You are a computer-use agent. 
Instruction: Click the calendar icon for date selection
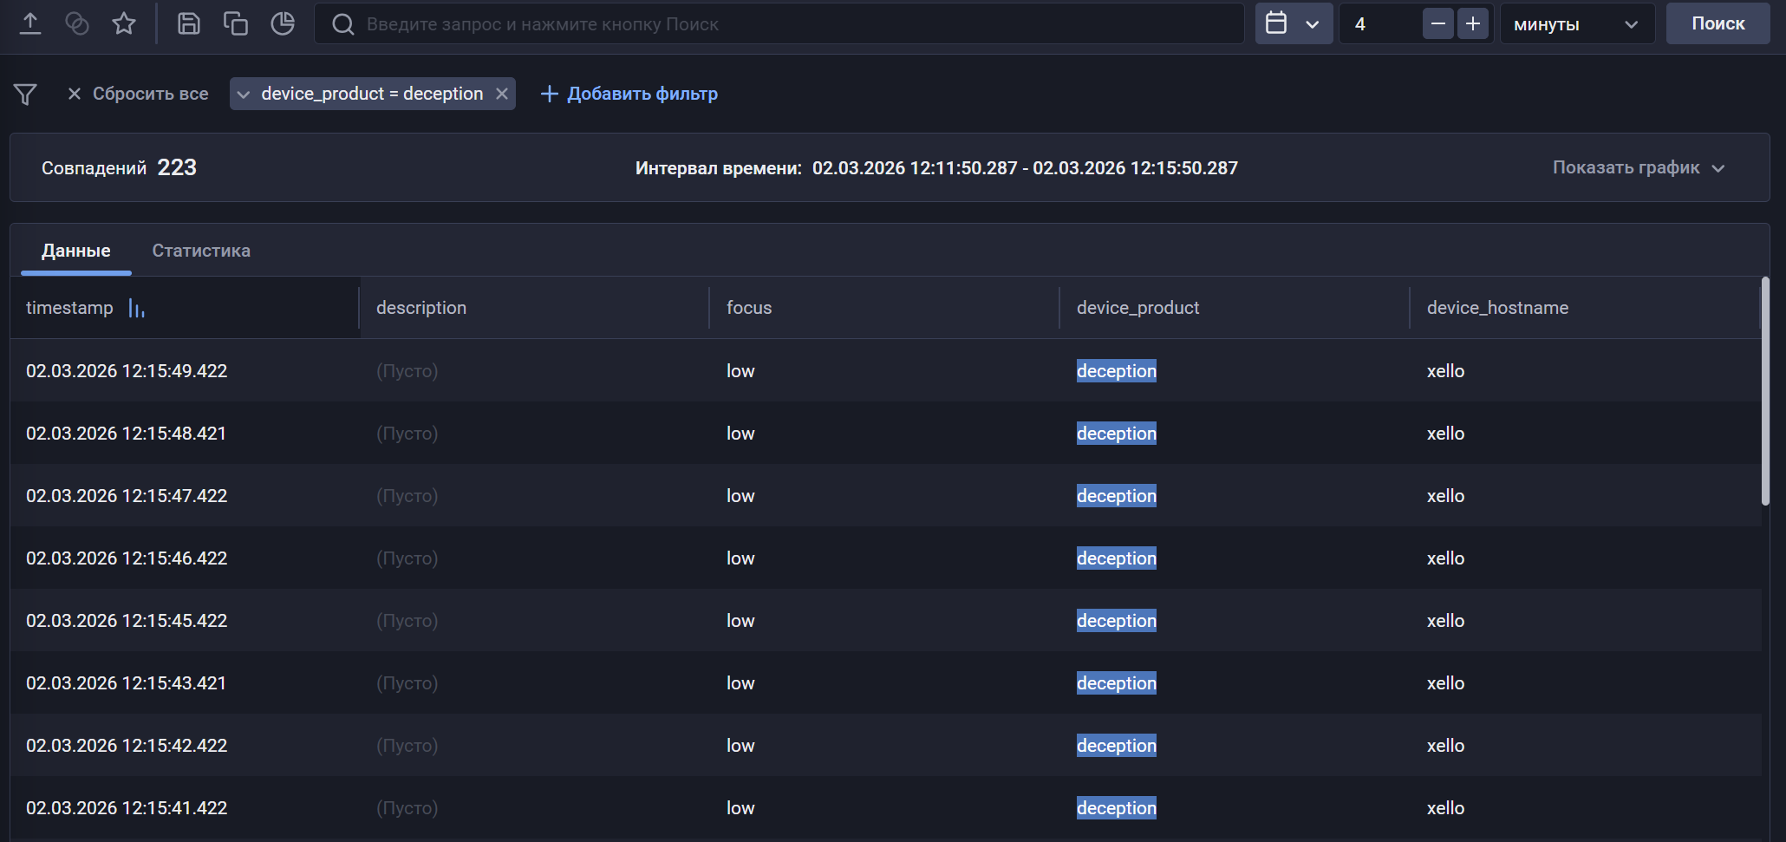pos(1279,23)
